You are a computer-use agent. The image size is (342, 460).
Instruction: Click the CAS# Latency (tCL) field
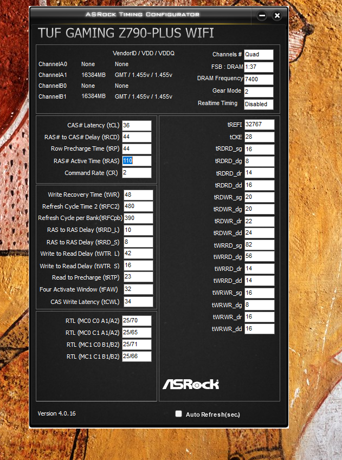click(x=137, y=125)
